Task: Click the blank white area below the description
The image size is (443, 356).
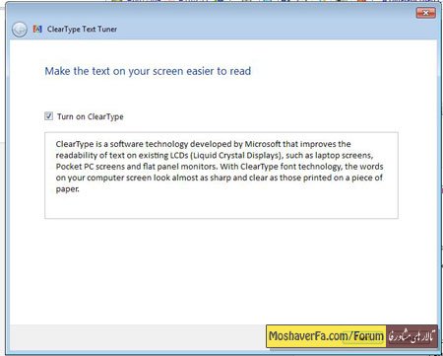Action: click(221, 269)
